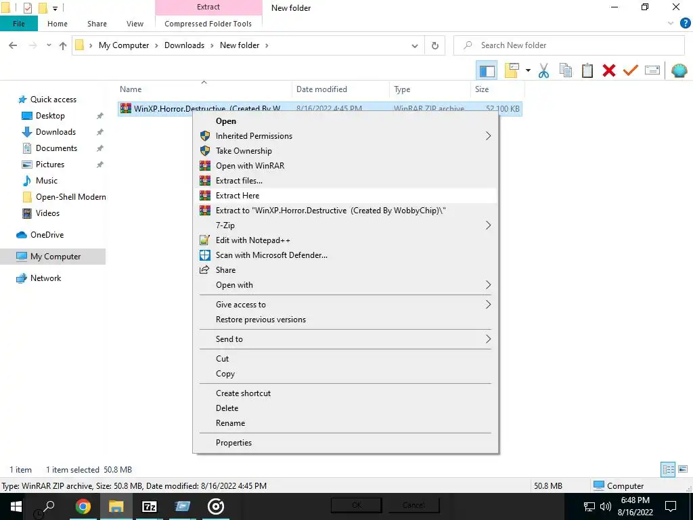Image resolution: width=693 pixels, height=520 pixels.
Task: Choose Open in the context menu
Action: (346, 121)
